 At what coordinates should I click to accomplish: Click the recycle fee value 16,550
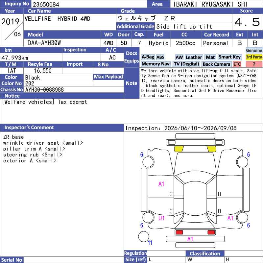coord(43,71)
